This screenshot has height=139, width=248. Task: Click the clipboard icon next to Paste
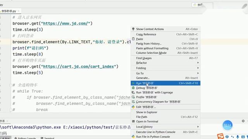pos(133,39)
